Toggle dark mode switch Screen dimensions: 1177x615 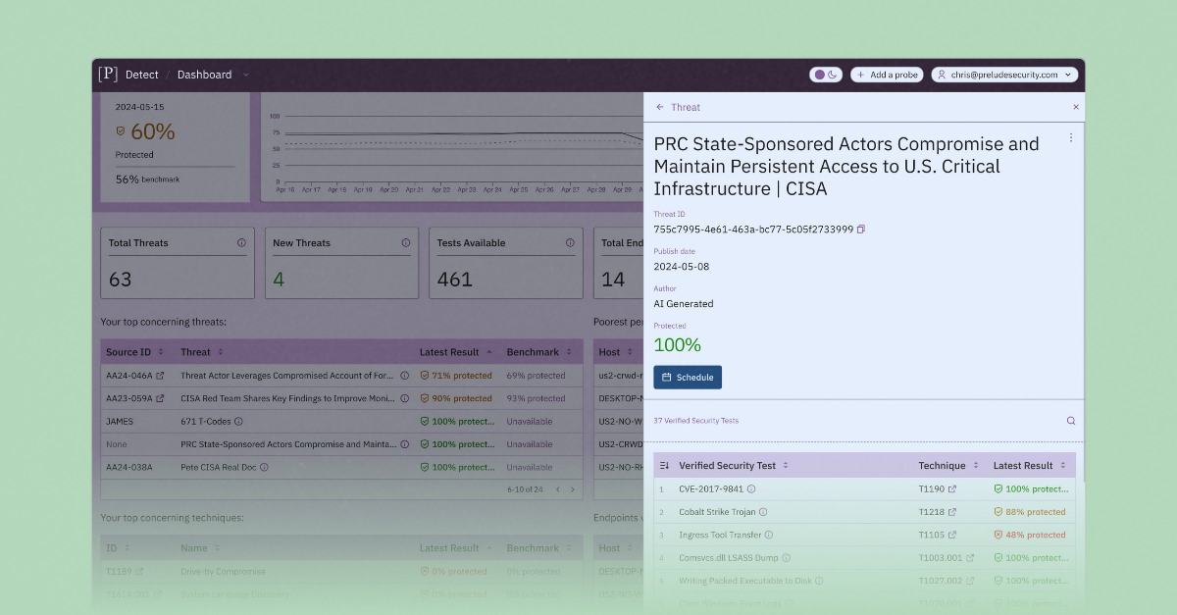[x=826, y=75]
